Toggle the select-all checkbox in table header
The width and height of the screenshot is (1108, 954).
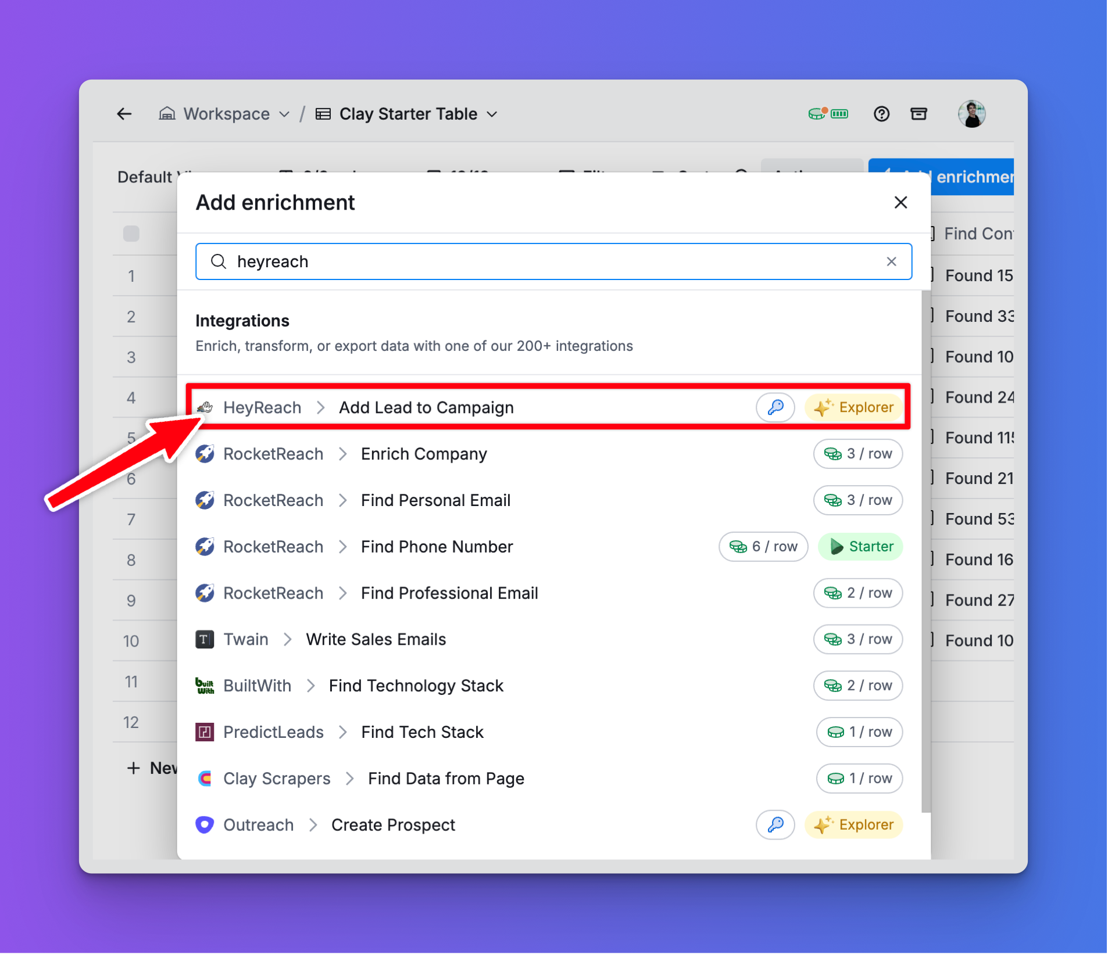tap(131, 234)
